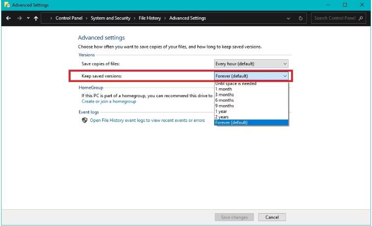
Task: Refresh the Control Panel view
Action: click(x=300, y=18)
